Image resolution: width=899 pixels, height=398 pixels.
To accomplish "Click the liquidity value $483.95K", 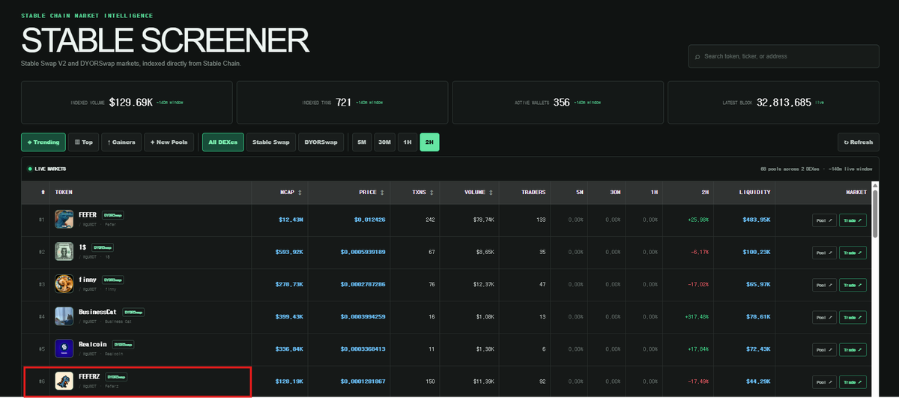I will [755, 220].
